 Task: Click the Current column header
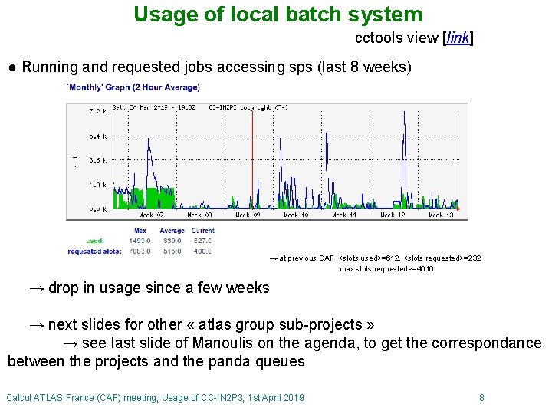203,231
